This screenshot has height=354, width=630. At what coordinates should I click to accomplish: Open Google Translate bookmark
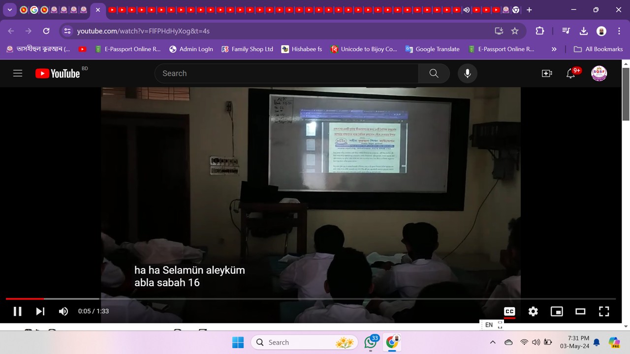(432, 49)
